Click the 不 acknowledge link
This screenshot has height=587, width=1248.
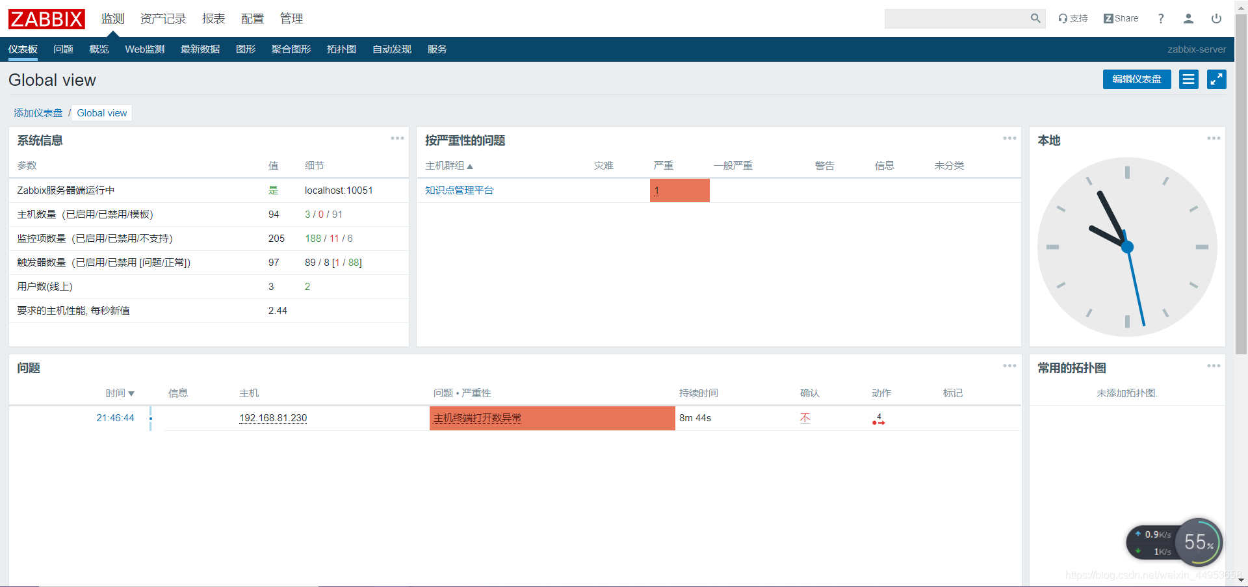805,418
